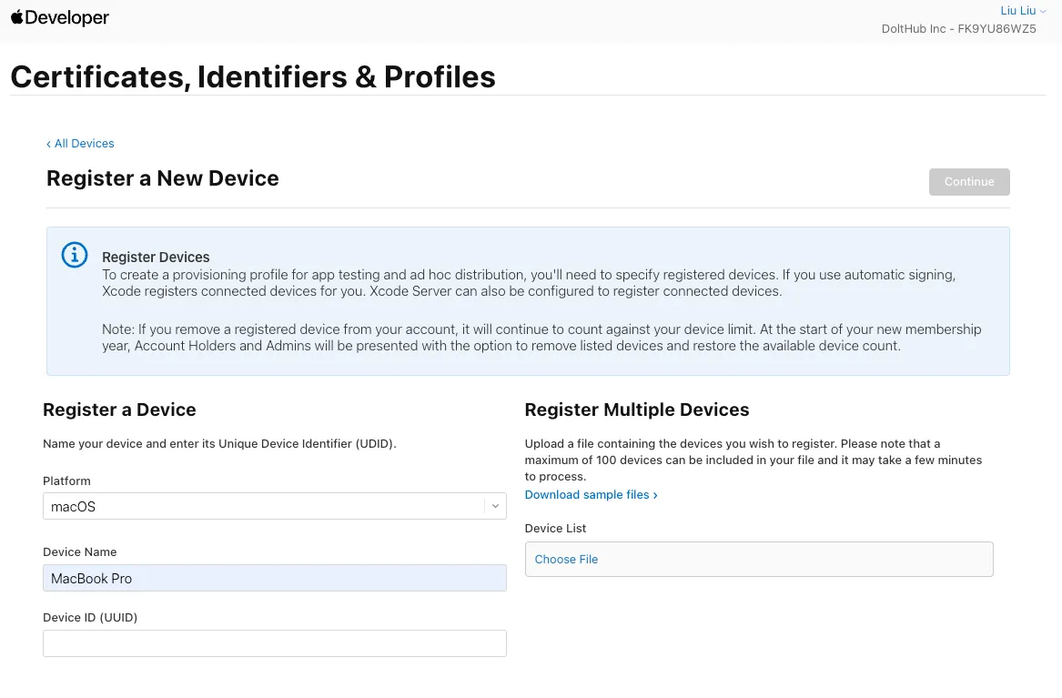The height and width of the screenshot is (698, 1062).
Task: Open the macOS Platform dropdown
Action: [x=275, y=505]
